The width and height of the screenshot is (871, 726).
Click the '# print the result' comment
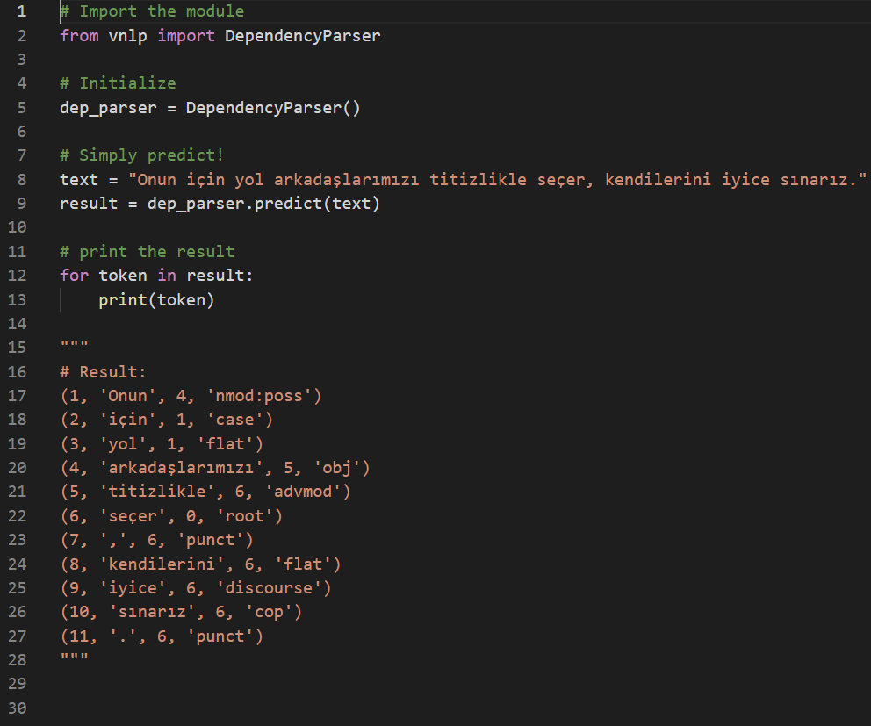point(147,252)
